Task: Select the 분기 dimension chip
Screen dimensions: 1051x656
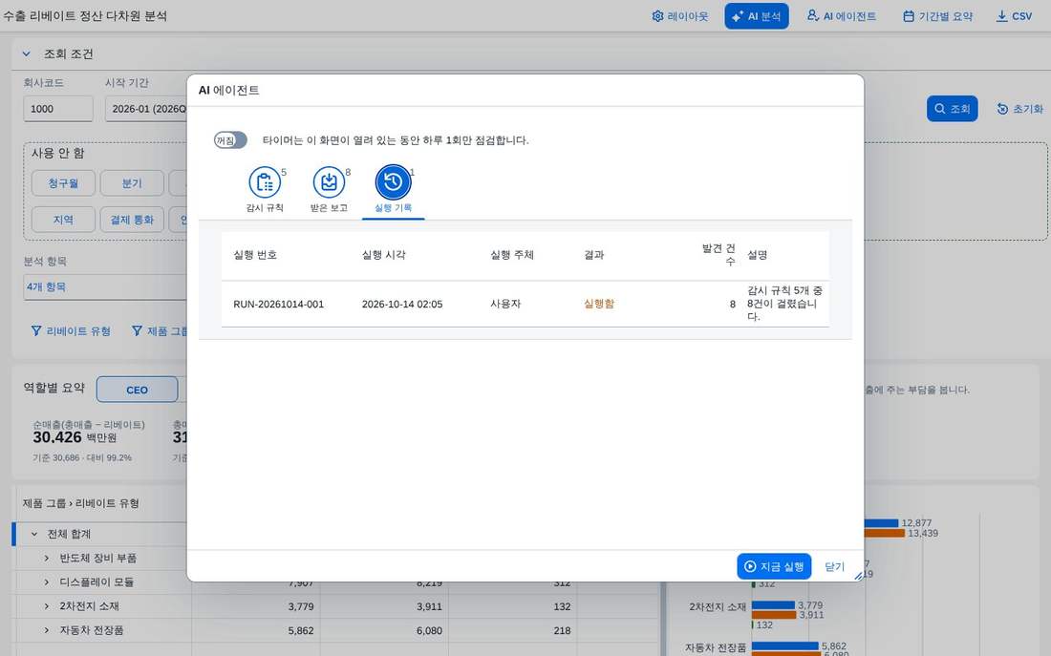Action: [x=132, y=183]
